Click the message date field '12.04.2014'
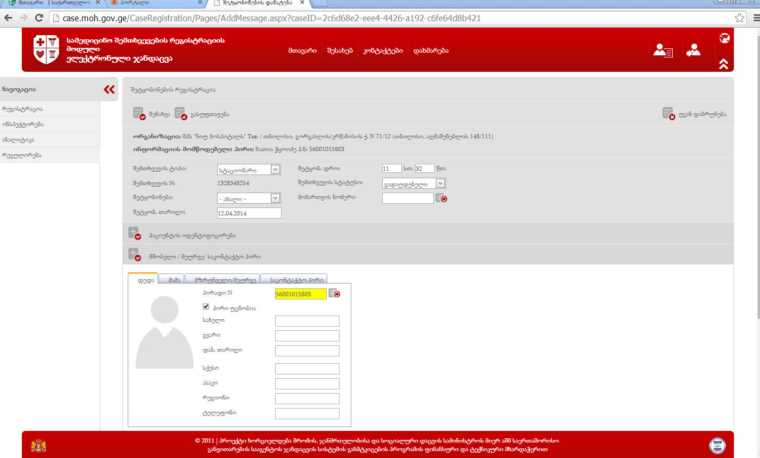Viewport: 760px width, 458px height. click(x=249, y=213)
